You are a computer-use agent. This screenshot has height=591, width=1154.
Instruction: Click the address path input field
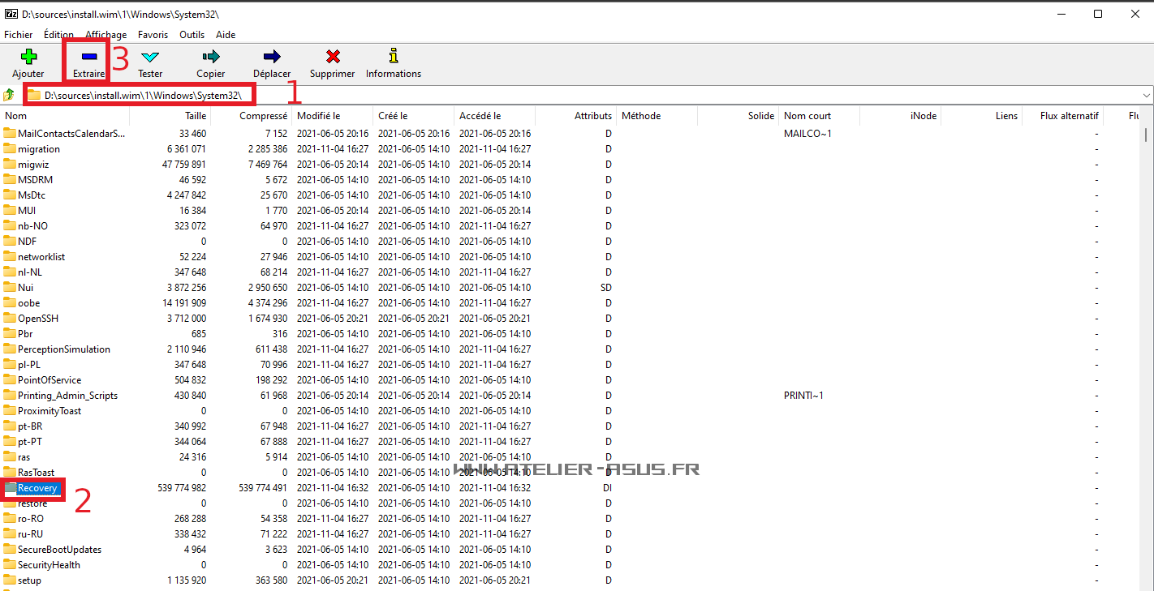[x=568, y=96]
